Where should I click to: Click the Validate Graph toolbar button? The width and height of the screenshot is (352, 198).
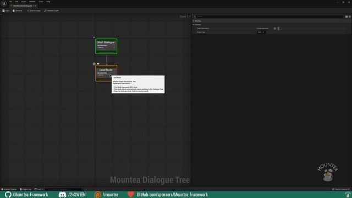pos(52,11)
